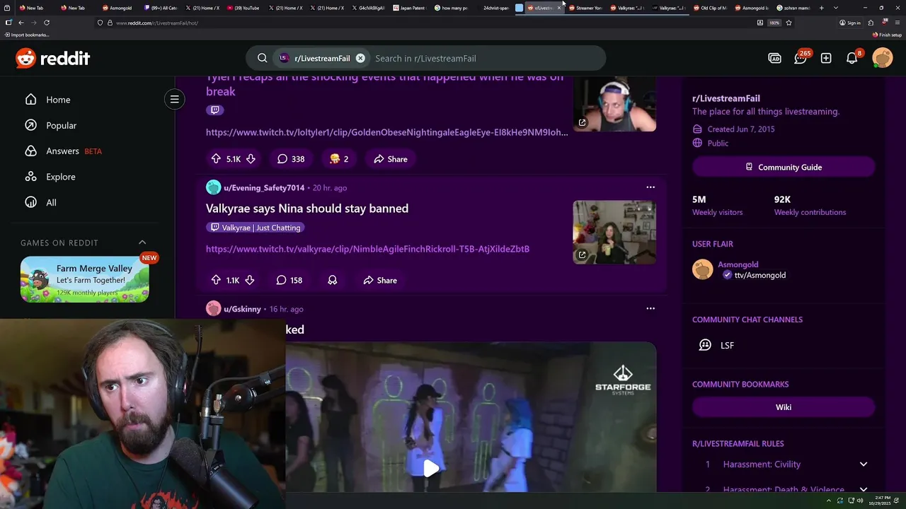Open notifications bell with 8 badge
Image resolution: width=906 pixels, height=509 pixels.
point(852,58)
